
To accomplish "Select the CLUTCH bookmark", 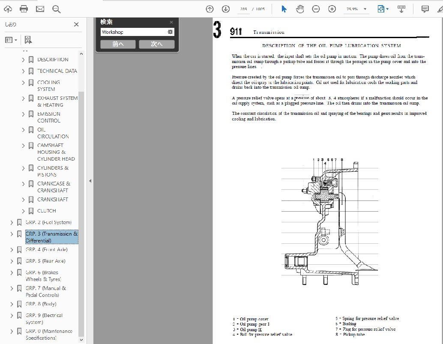I will 47,211.
